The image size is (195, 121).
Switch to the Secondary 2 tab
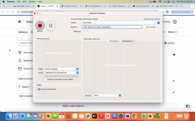point(128,41)
